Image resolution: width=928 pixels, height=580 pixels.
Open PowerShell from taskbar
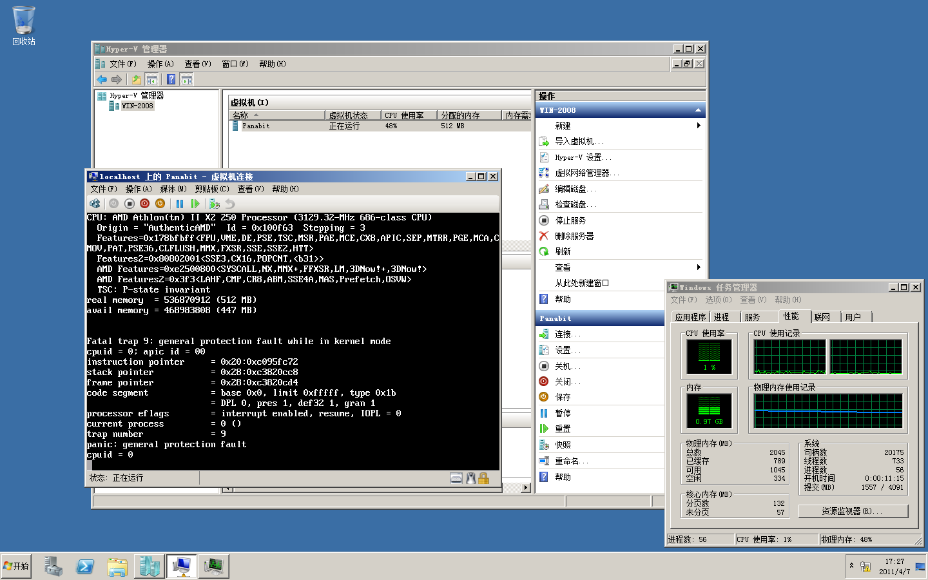coord(85,566)
